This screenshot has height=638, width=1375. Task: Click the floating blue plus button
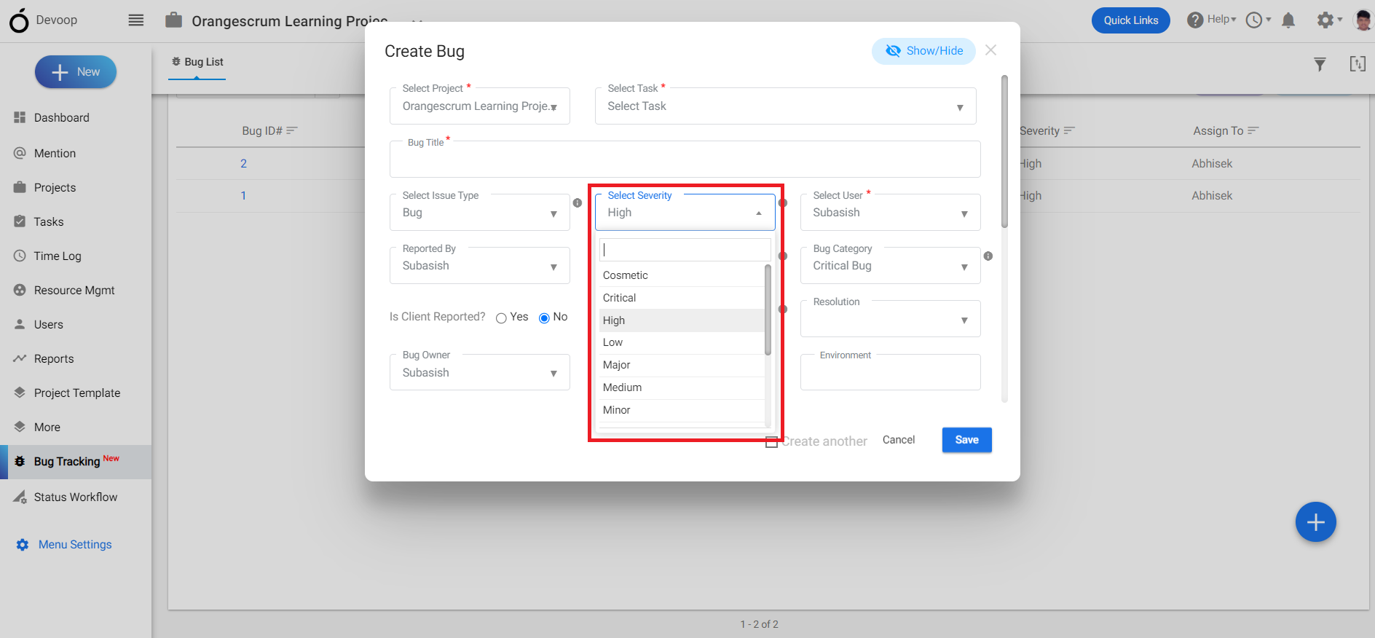(x=1315, y=522)
